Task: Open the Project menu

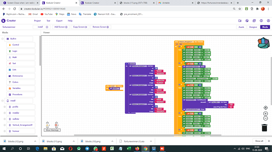Action: 37,21
